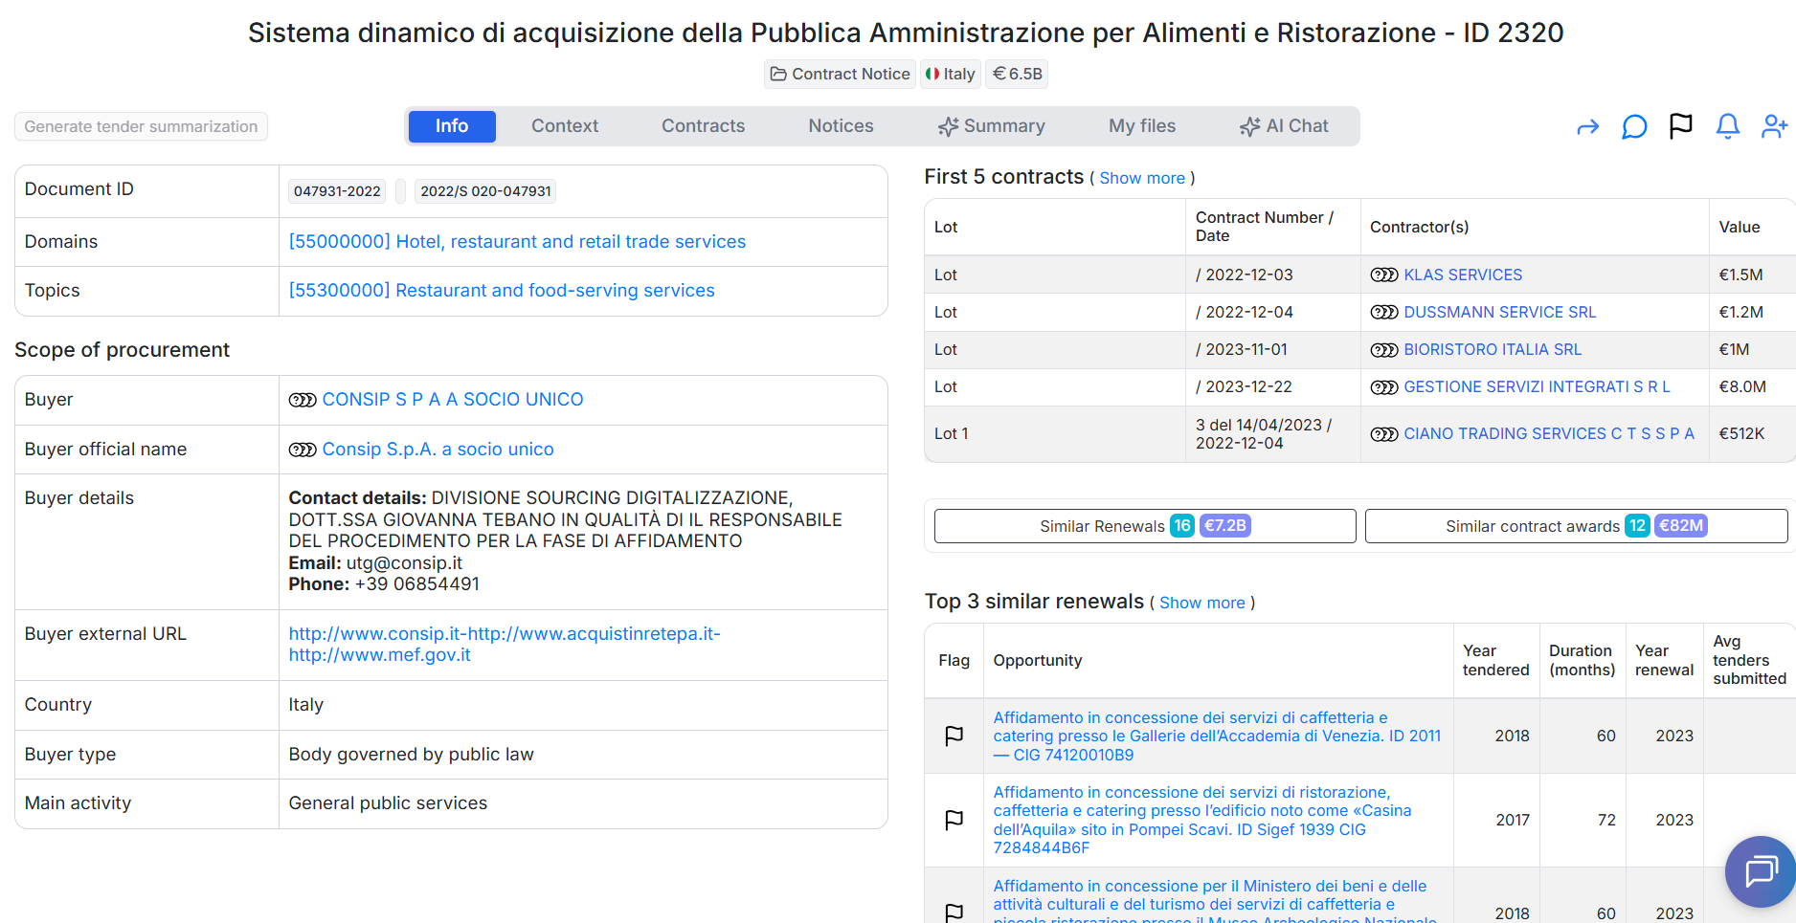Open the floating chat widget

(1761, 871)
